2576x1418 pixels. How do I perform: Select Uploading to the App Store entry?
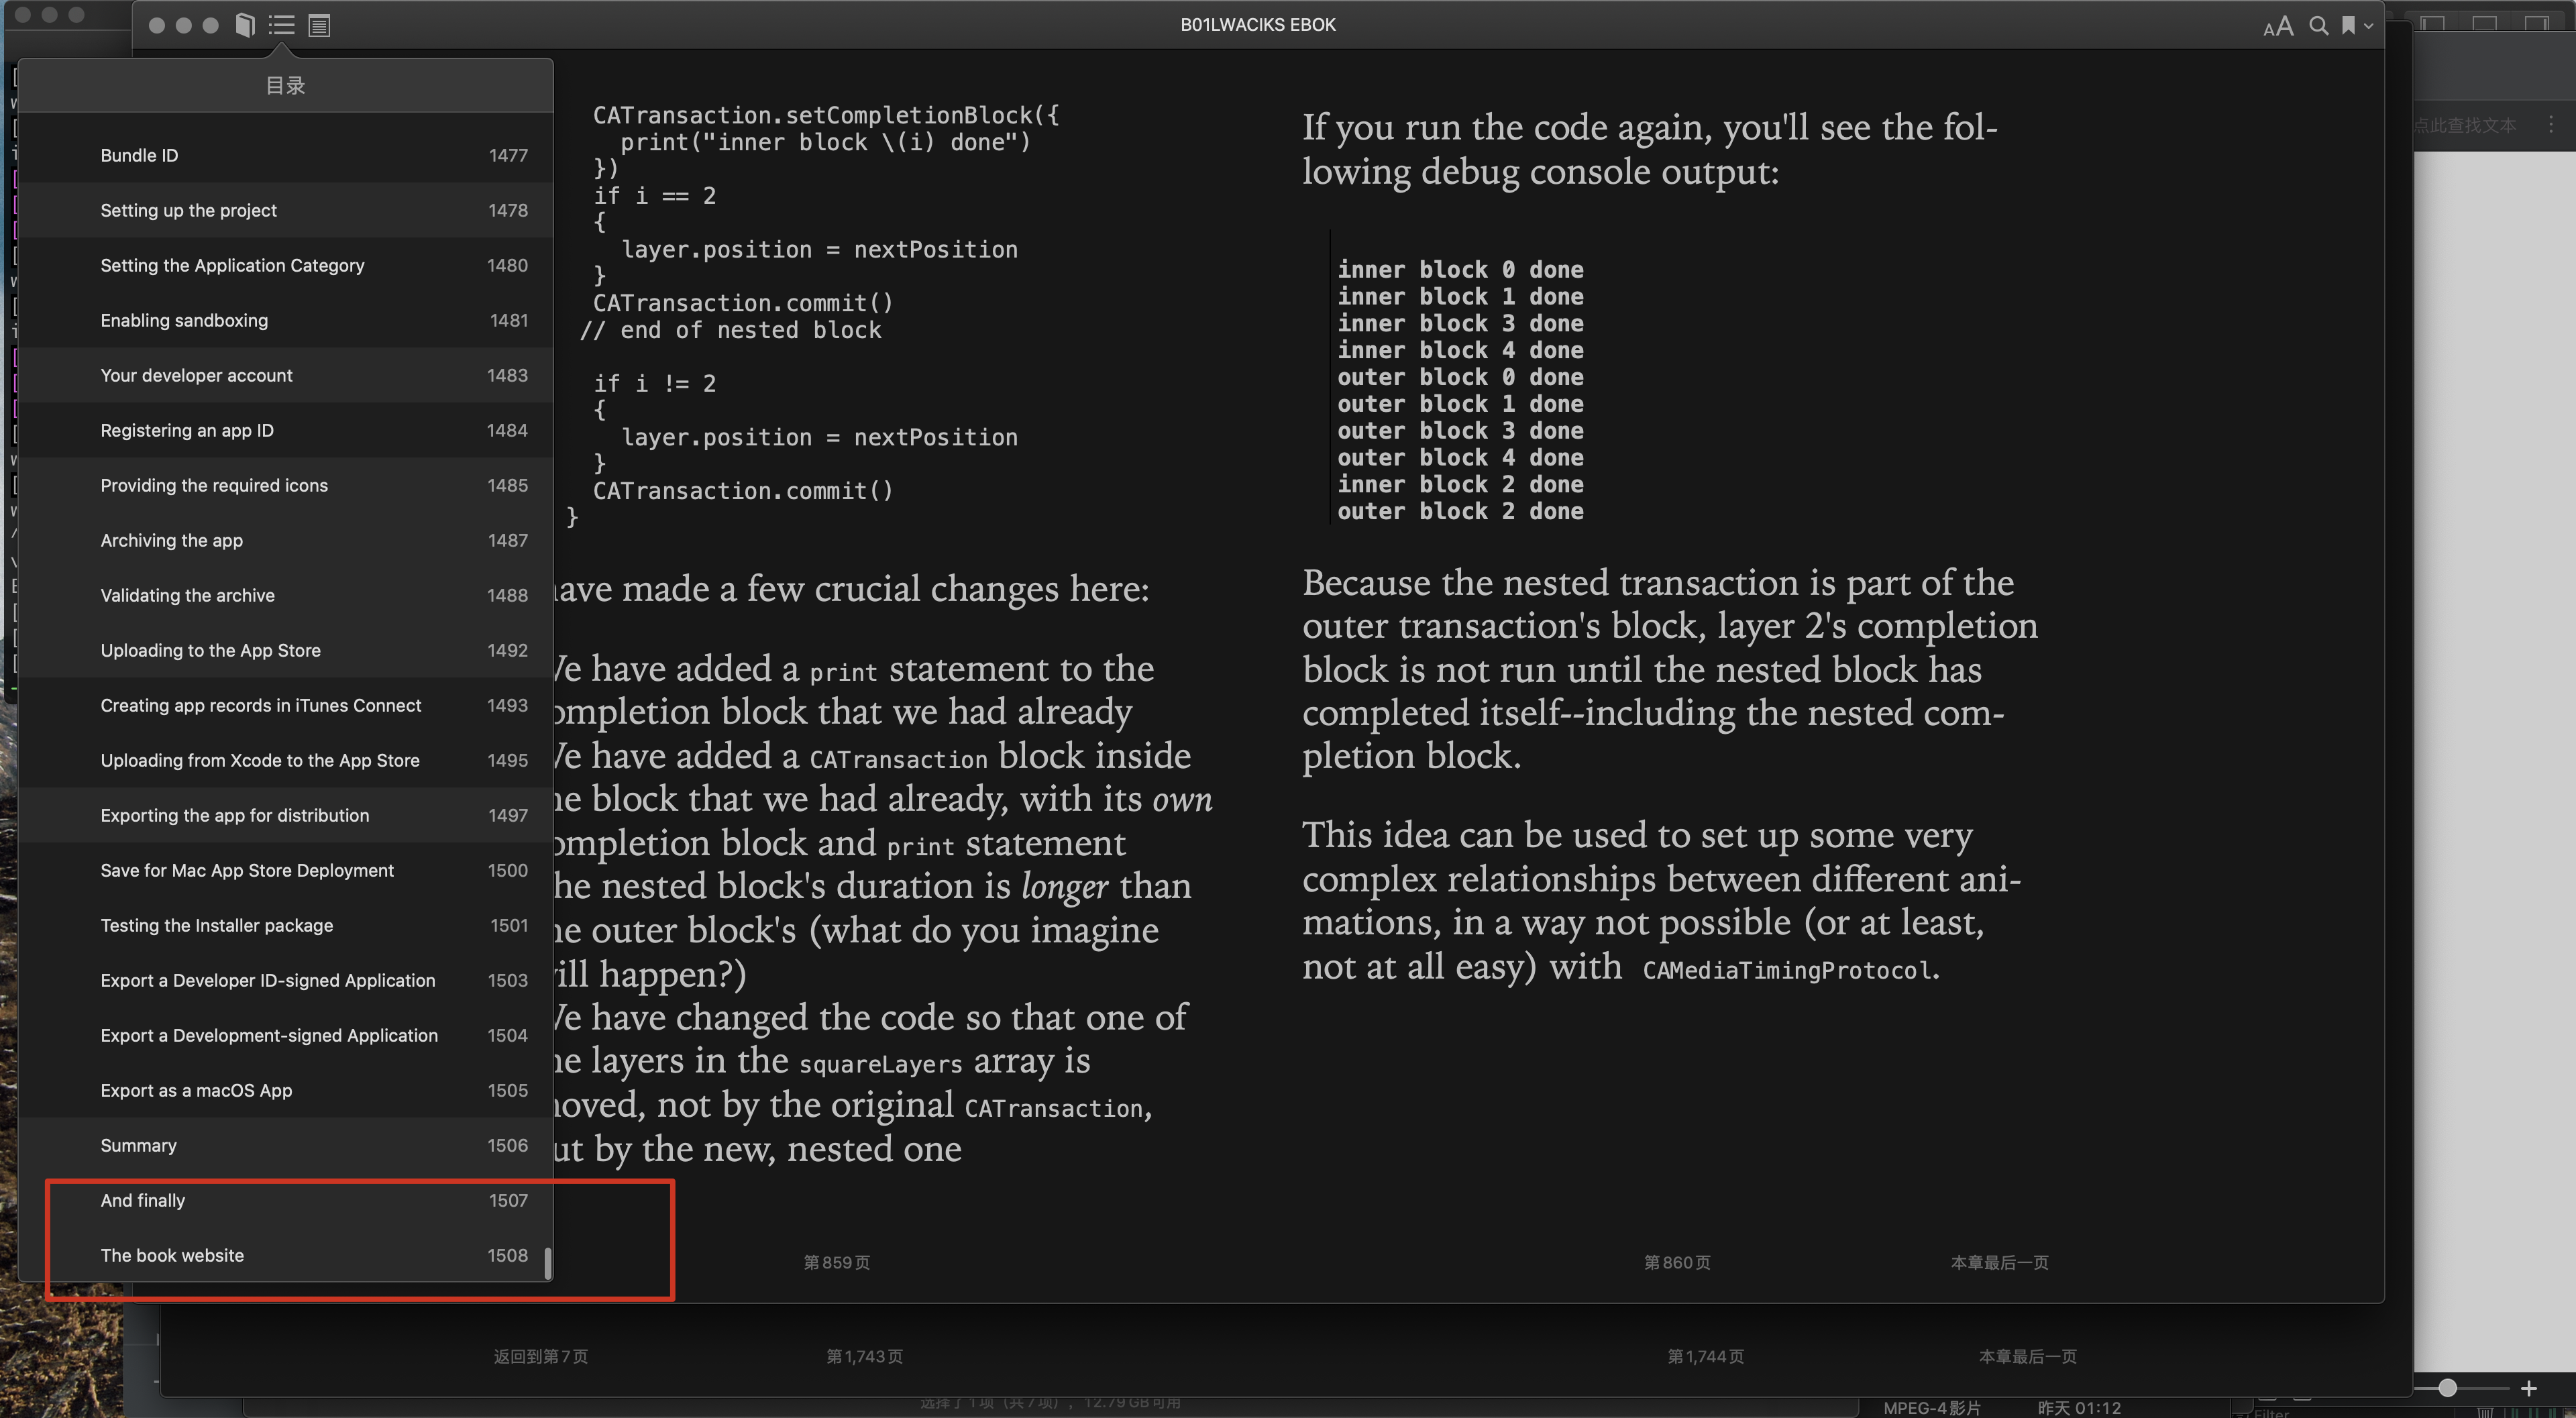210,650
